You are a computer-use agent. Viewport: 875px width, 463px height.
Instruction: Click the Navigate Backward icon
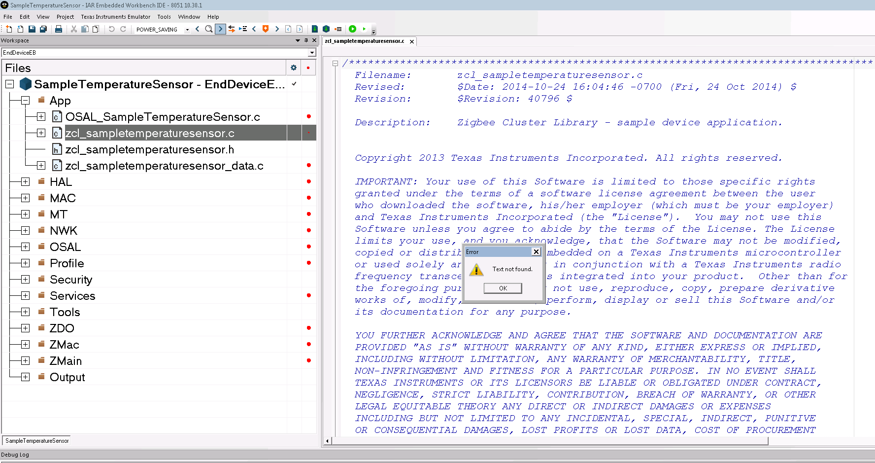[x=288, y=29]
